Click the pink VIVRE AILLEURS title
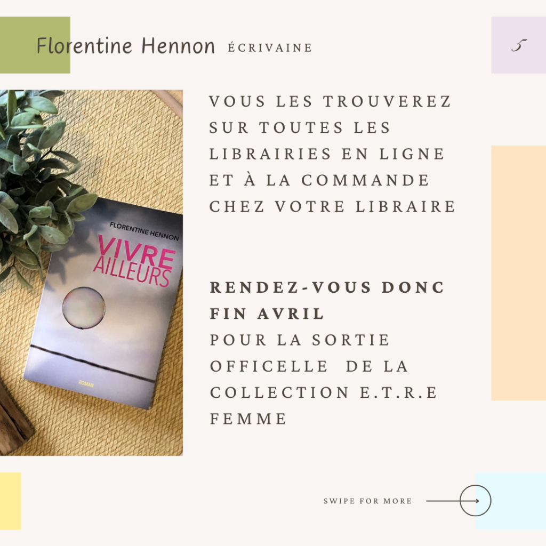Viewport: 546px width, 546px height. pos(134,260)
